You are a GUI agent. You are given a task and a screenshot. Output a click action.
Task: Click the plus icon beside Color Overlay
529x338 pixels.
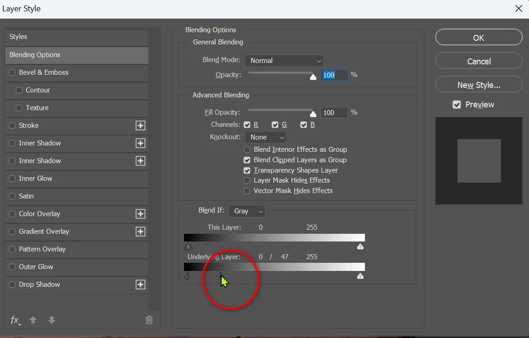(141, 214)
